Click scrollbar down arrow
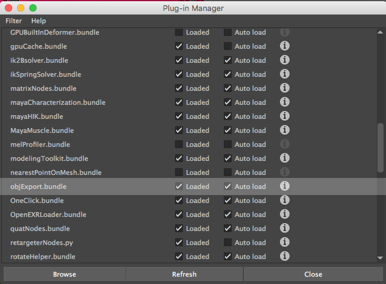 (380, 258)
